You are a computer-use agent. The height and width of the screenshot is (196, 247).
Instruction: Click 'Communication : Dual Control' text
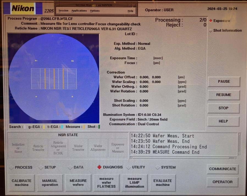click(134, 124)
